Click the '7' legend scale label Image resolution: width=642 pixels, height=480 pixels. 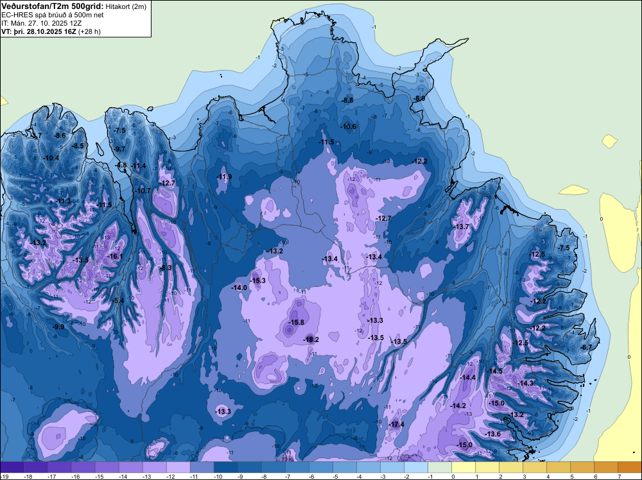point(619,476)
